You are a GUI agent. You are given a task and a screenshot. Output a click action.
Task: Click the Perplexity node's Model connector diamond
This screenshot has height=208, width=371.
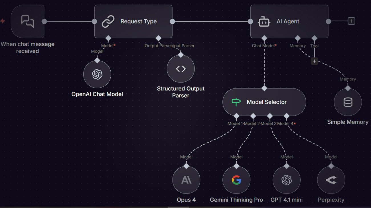[x=331, y=166]
